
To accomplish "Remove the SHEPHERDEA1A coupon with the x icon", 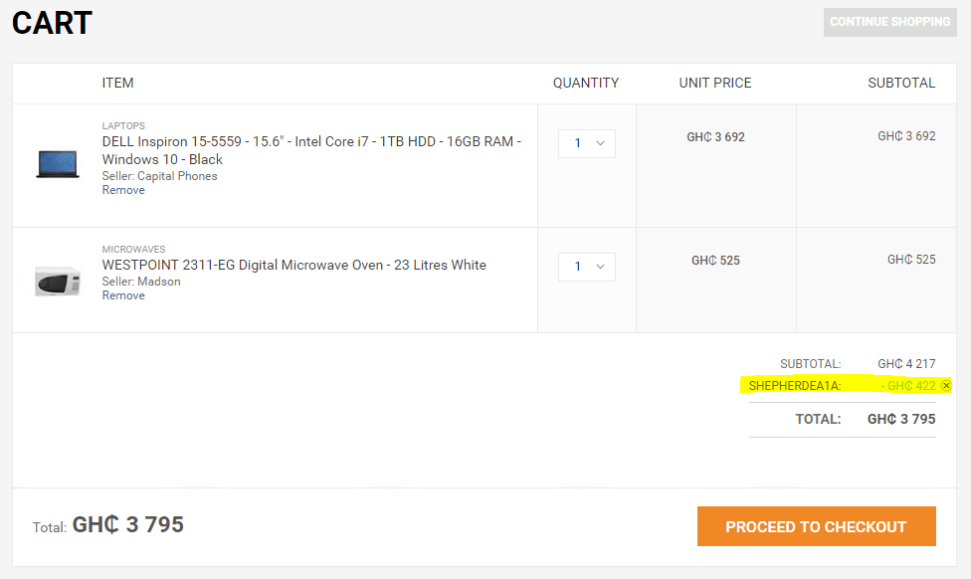I will tap(946, 386).
